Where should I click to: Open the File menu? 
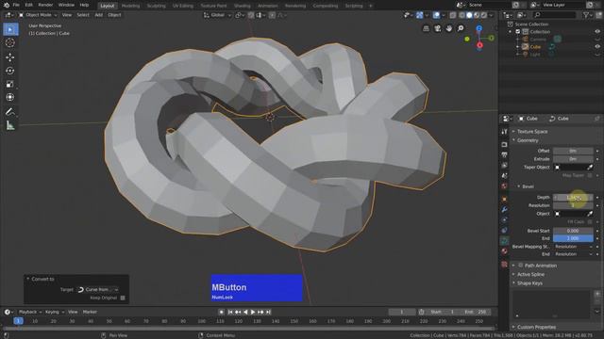click(x=16, y=5)
